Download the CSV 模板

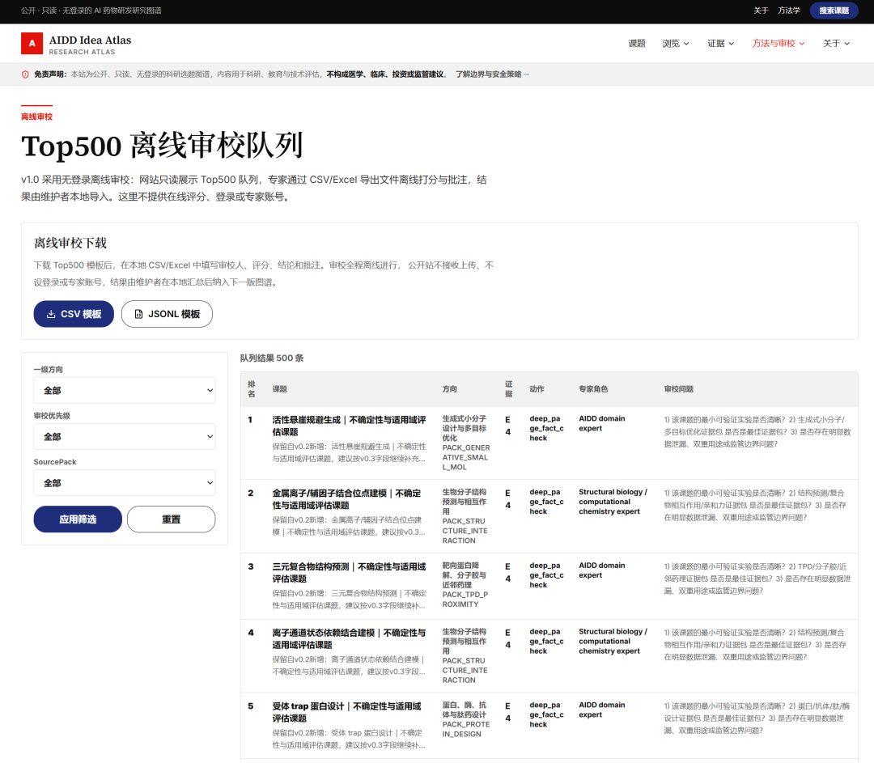click(74, 314)
